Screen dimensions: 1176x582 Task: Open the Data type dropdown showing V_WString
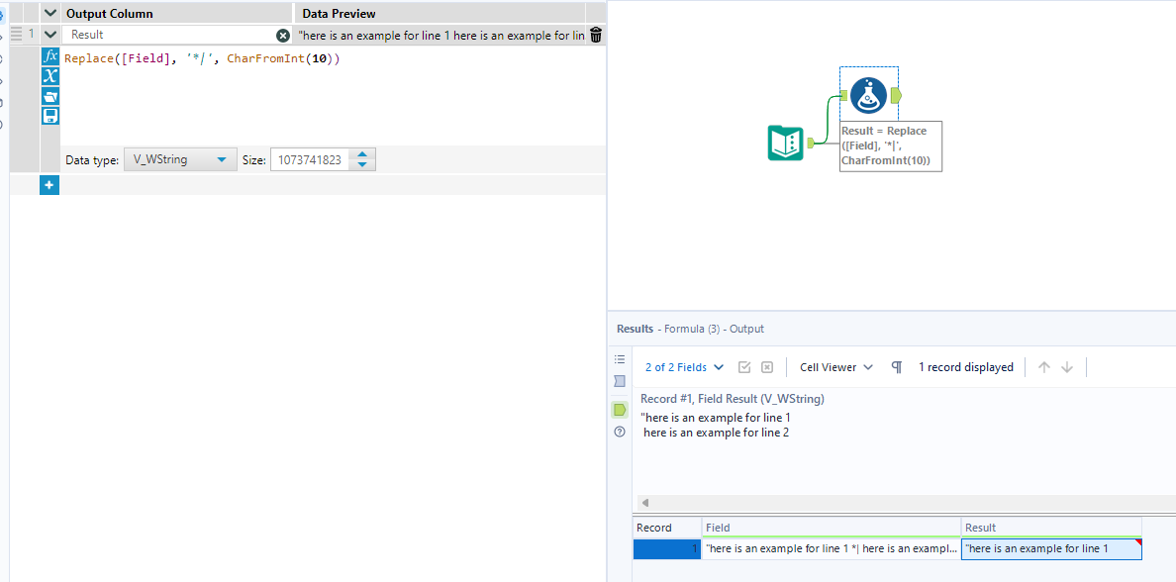point(180,158)
